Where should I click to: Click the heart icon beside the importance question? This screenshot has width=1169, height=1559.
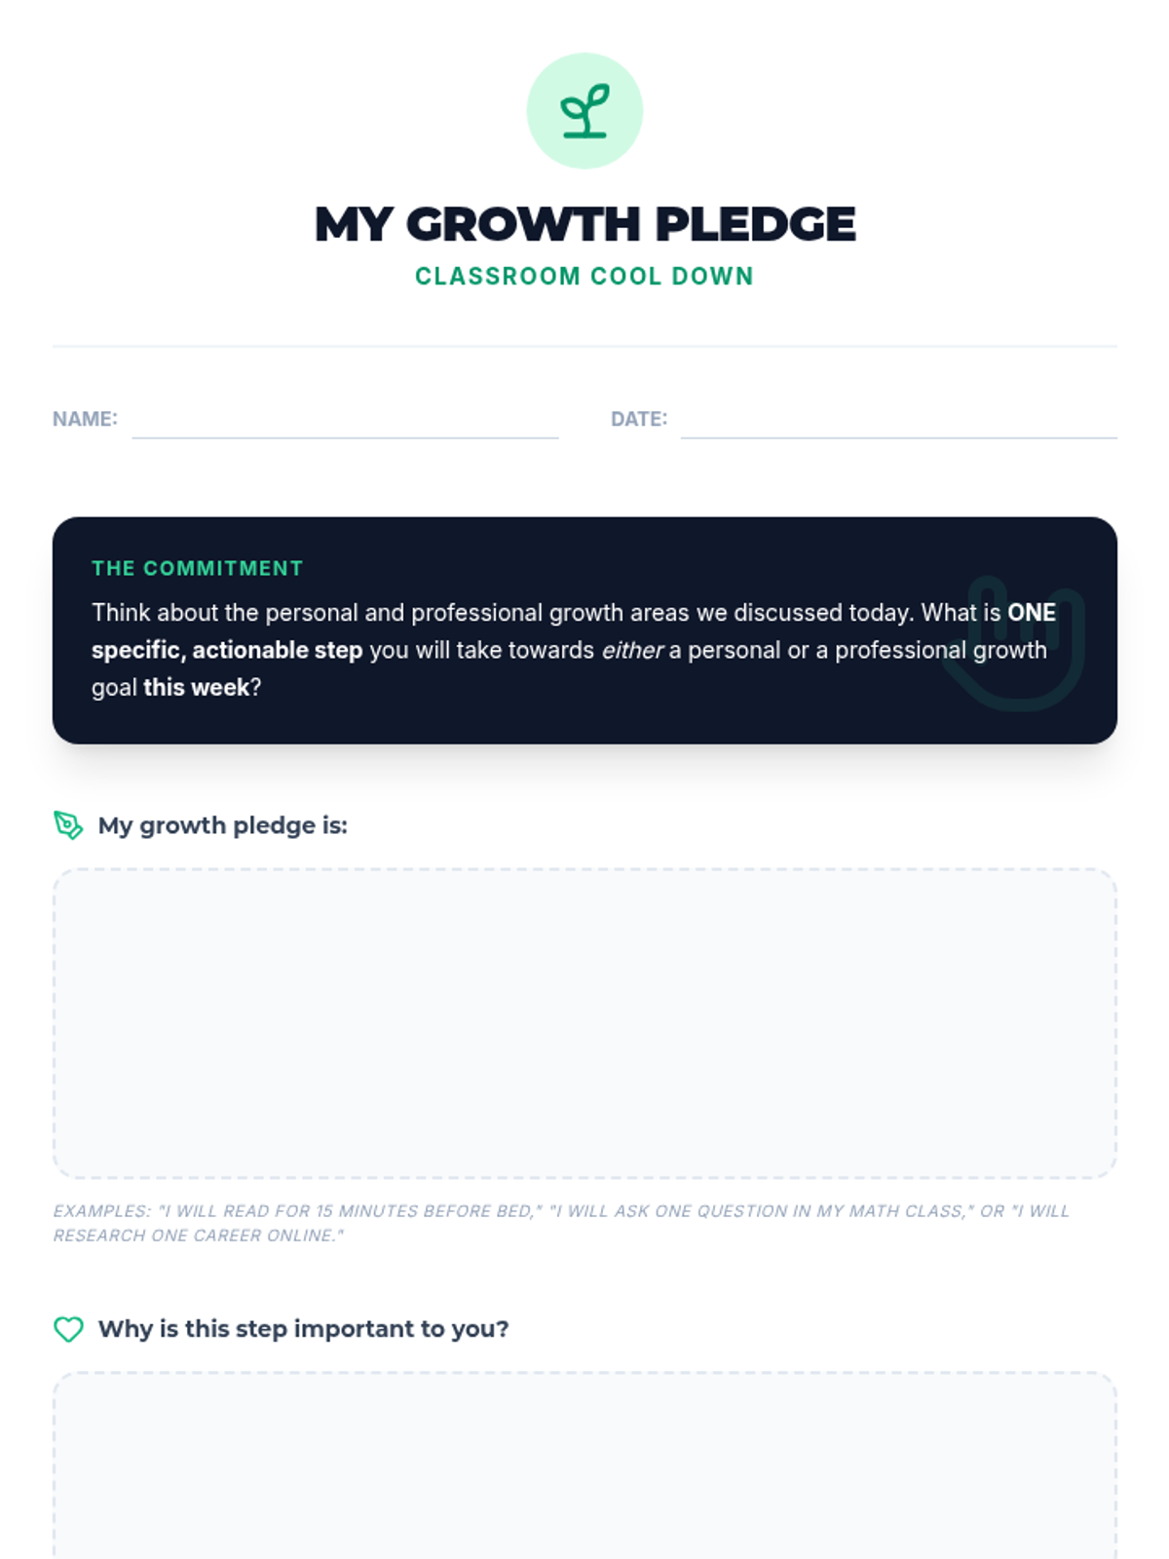pos(68,1329)
